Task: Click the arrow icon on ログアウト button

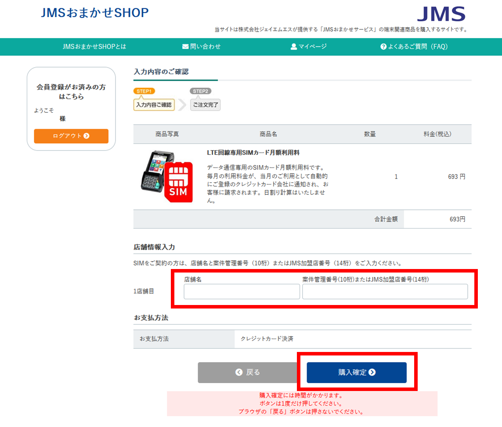Action: [x=87, y=136]
